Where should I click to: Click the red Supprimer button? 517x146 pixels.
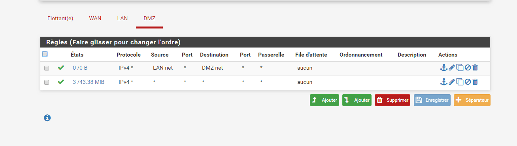click(x=392, y=100)
